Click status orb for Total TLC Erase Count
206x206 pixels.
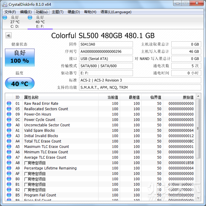(x=9, y=141)
